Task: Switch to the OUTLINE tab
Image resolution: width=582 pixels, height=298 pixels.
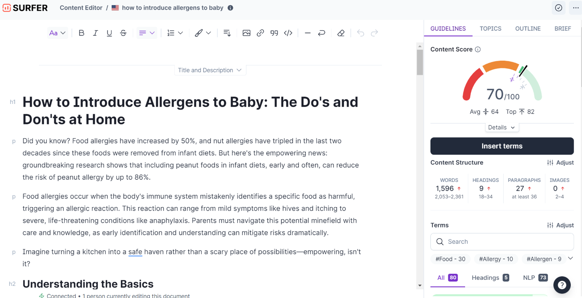Action: click(528, 29)
